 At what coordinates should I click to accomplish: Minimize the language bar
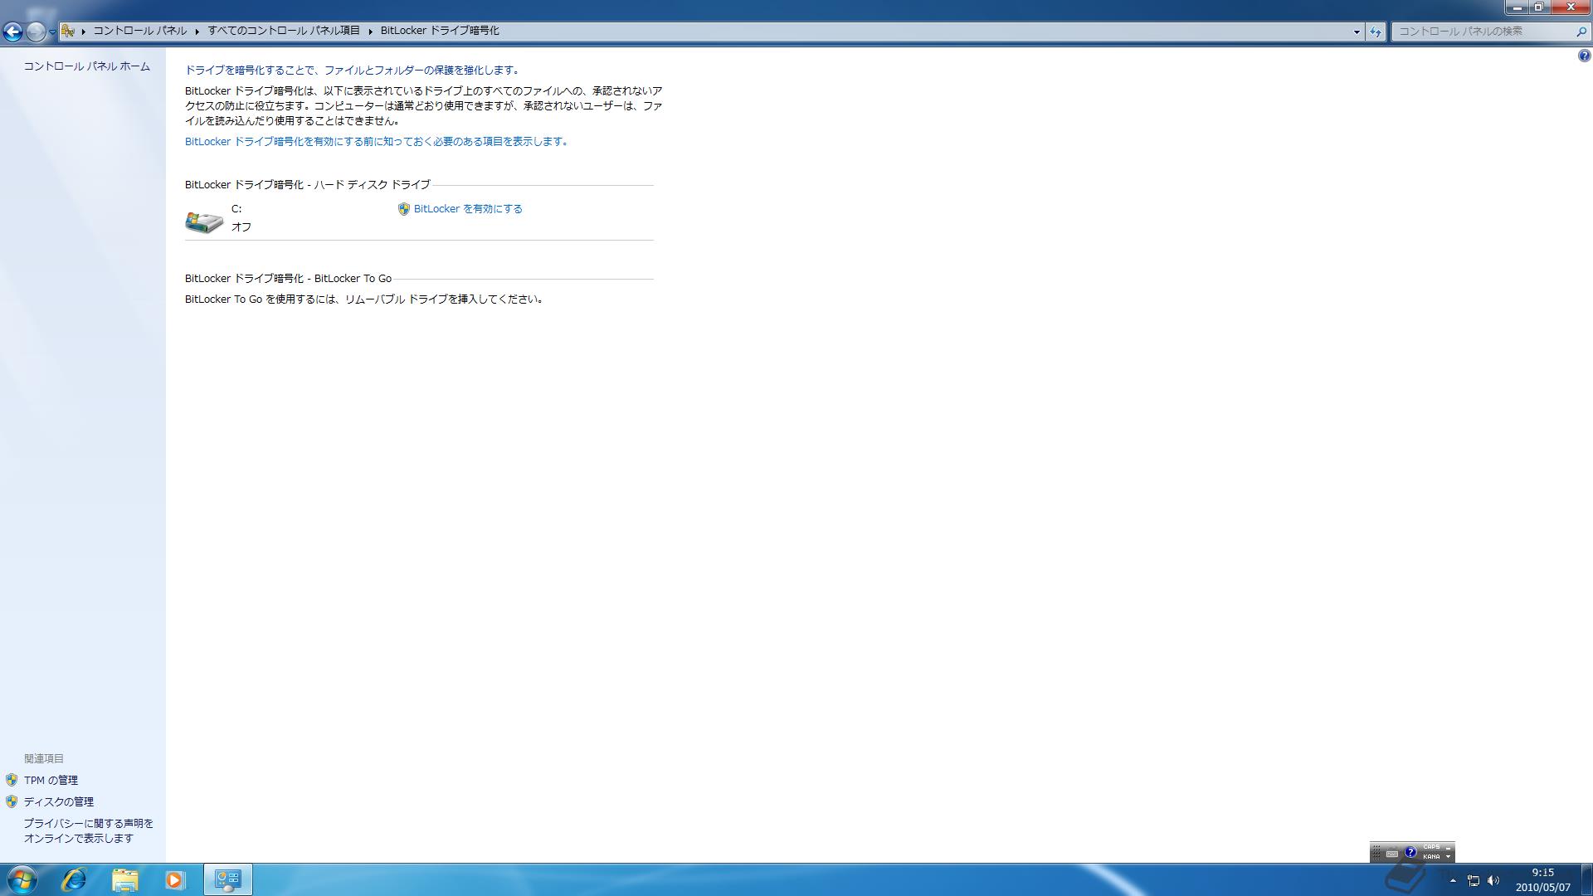click(1449, 848)
